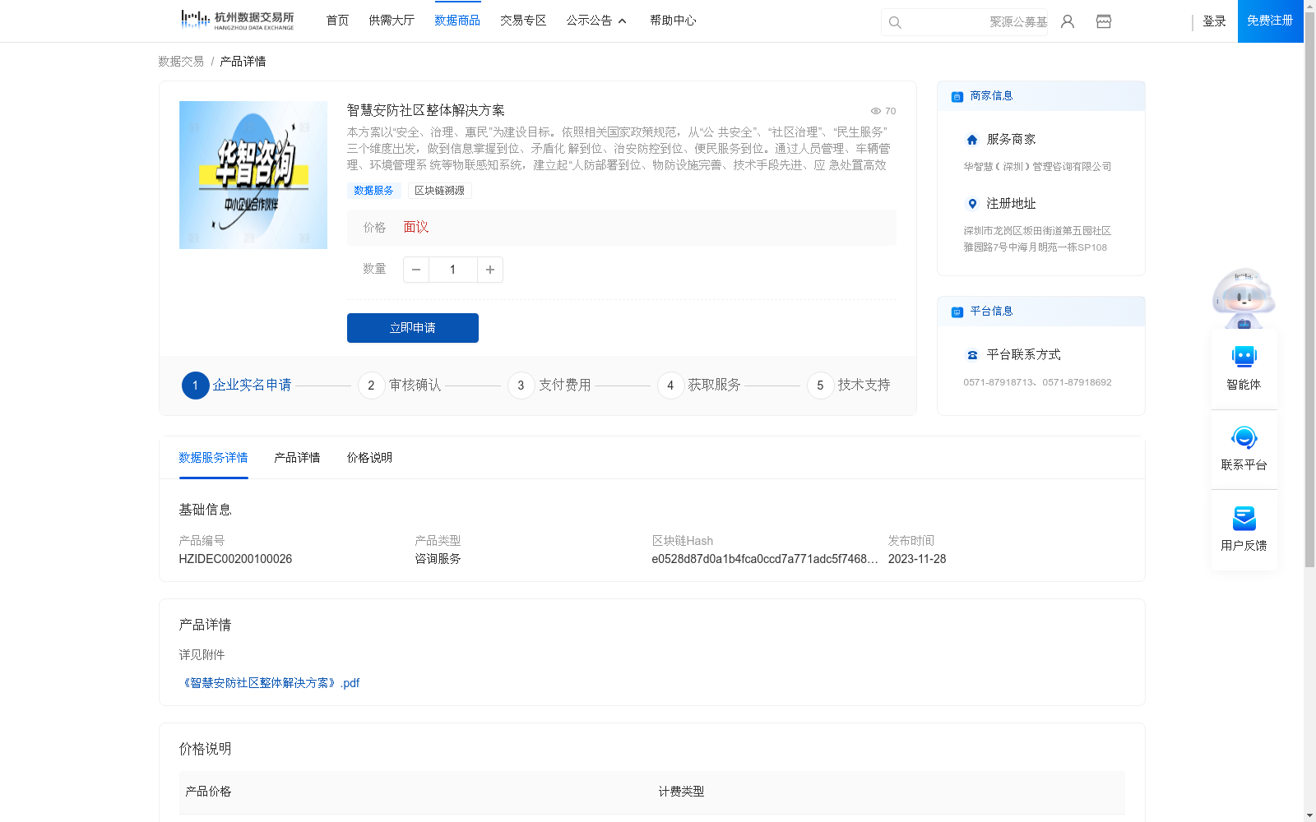Image resolution: width=1316 pixels, height=822 pixels.
Task: Click the 计费类型 column header
Action: coord(681,792)
